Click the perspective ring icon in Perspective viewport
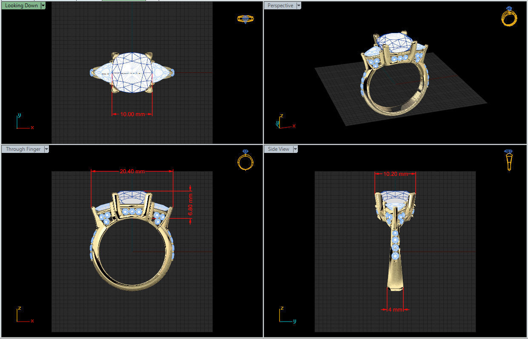This screenshot has height=339, width=528. coord(509,17)
